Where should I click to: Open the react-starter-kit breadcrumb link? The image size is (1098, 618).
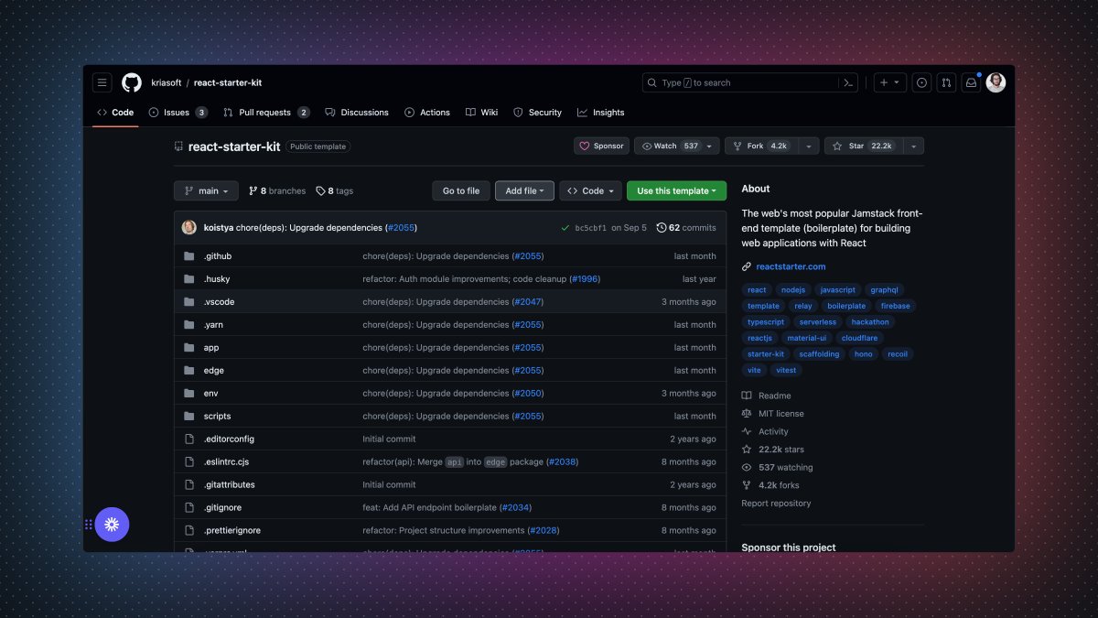tap(228, 82)
